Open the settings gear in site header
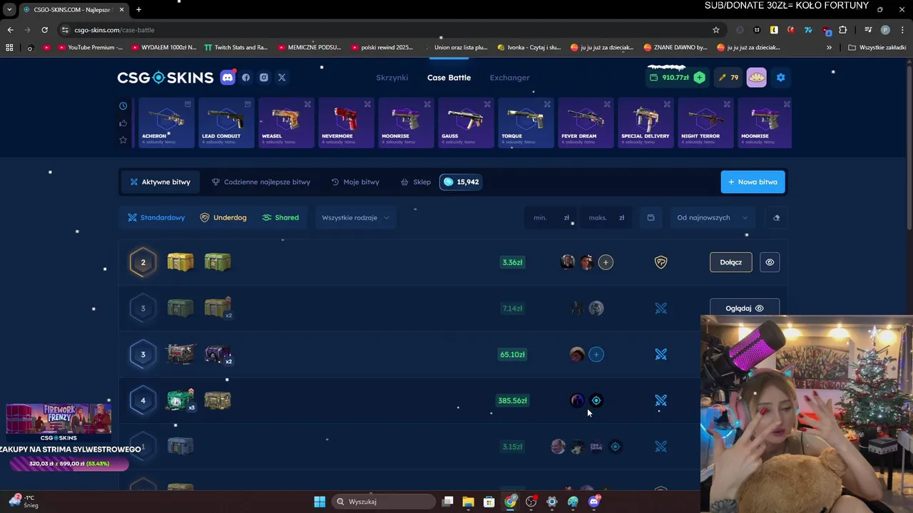913x513 pixels. [x=780, y=78]
